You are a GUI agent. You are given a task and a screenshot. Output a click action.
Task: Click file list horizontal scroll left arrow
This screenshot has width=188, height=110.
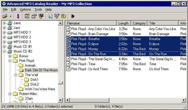point(68,100)
